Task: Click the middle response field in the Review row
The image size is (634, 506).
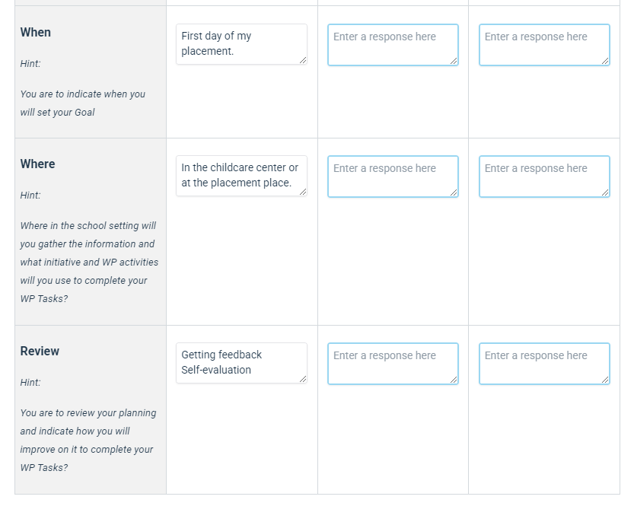Action: click(393, 364)
